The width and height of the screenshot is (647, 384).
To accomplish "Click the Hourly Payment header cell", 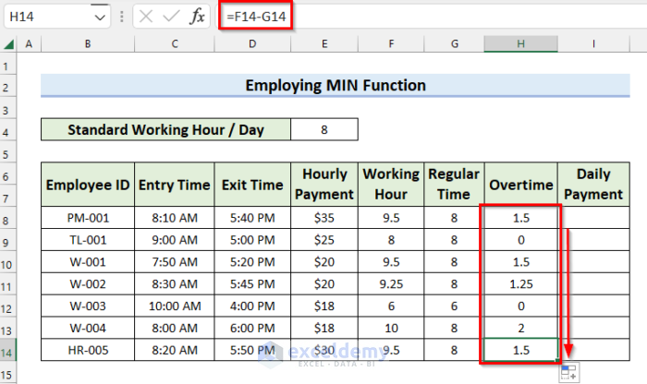I will 324,185.
